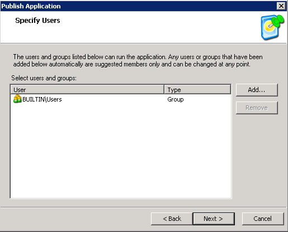Click divider between User and Type columns
Screen dimensions: 288x232
[164, 90]
